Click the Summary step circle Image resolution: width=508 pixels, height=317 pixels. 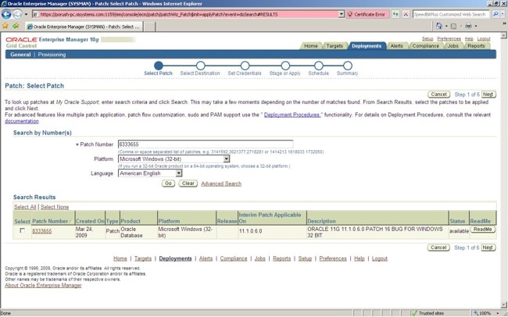pos(348,66)
